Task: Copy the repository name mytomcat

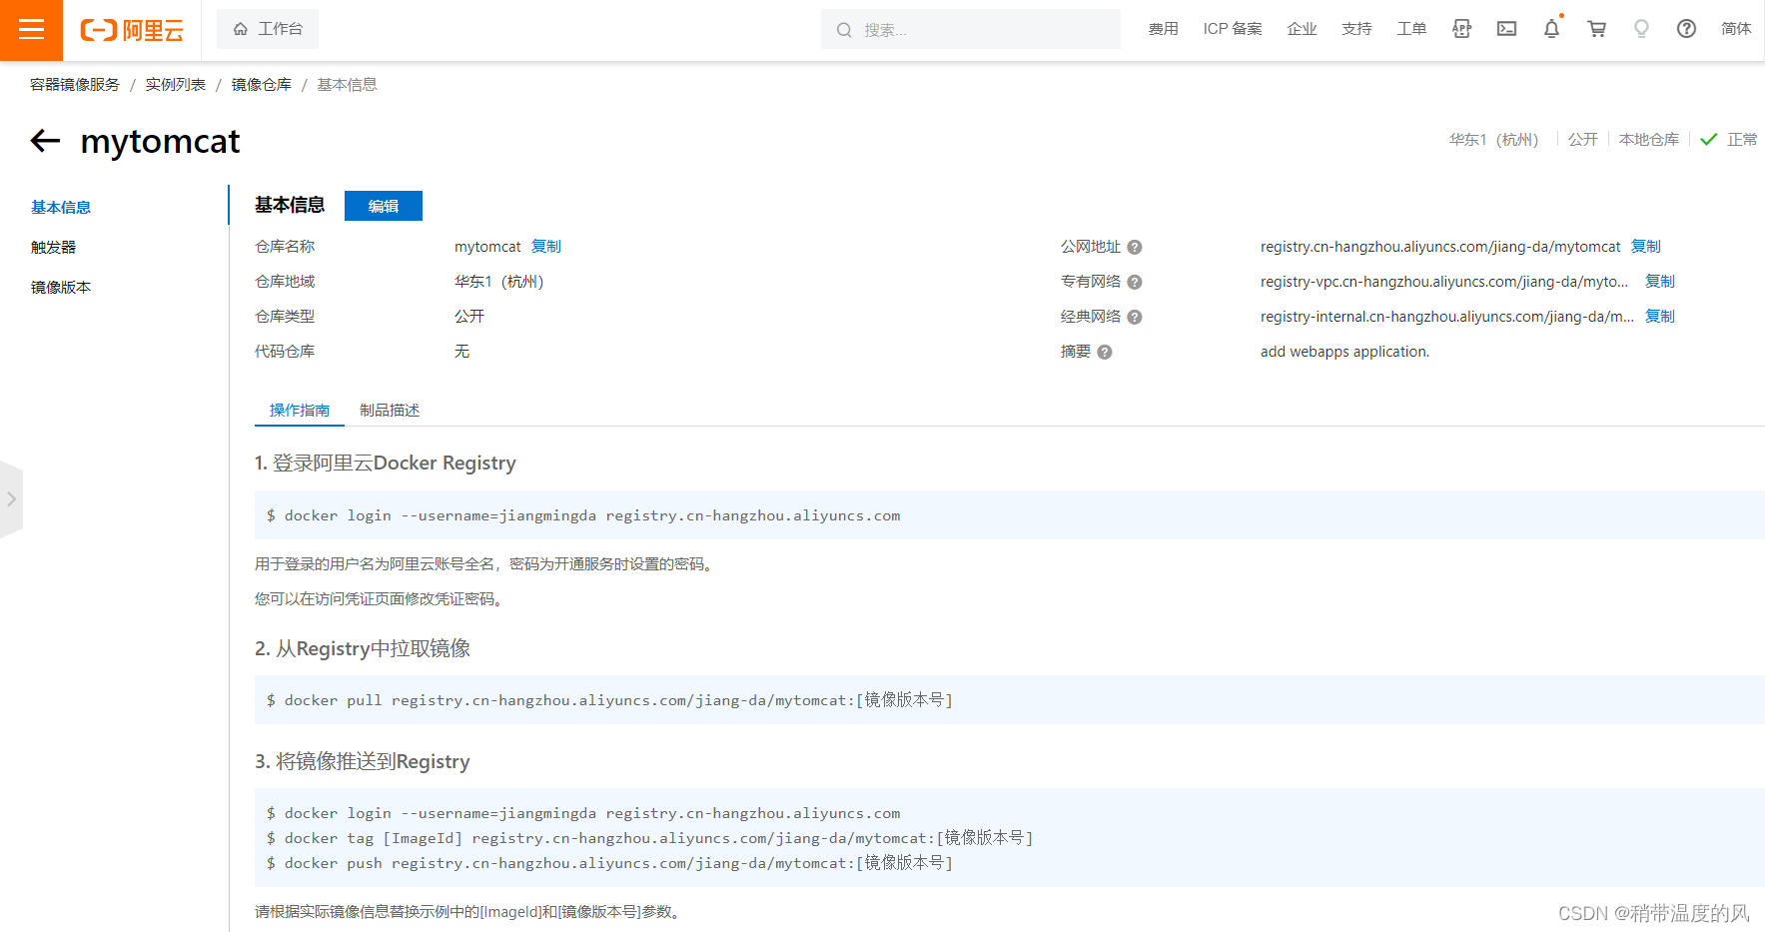Action: (x=546, y=247)
